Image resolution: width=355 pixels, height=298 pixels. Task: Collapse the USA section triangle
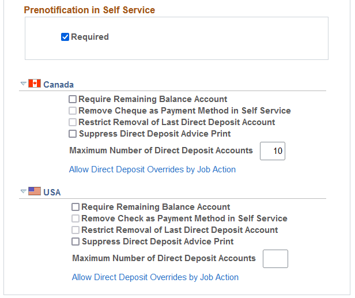pos(23,191)
